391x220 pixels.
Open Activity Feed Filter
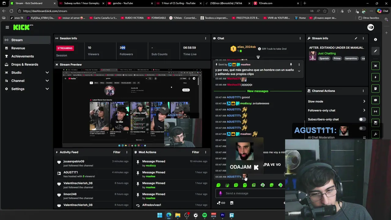click(x=117, y=152)
